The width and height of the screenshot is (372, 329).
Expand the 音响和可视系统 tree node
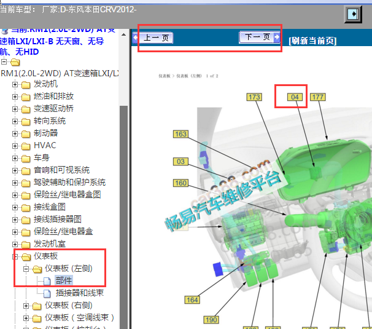coord(15,171)
